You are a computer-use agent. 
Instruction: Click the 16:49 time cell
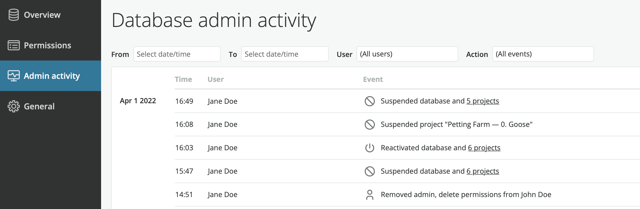[184, 101]
